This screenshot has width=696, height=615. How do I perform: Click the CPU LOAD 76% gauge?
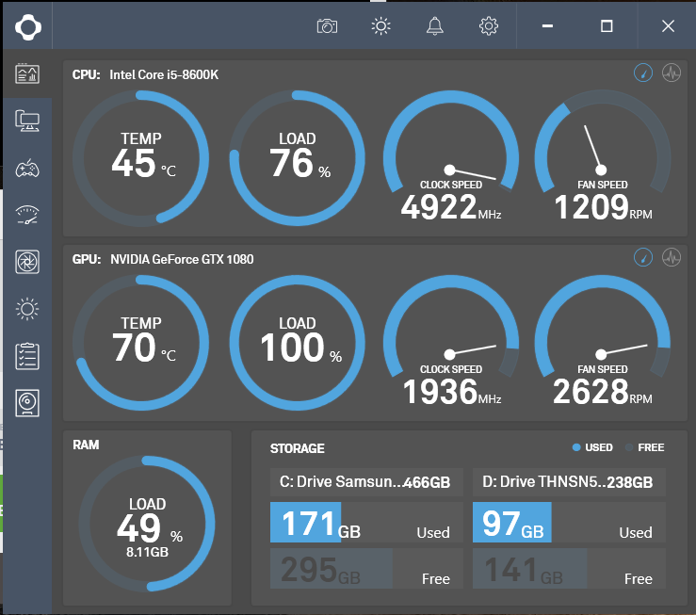[x=297, y=158]
